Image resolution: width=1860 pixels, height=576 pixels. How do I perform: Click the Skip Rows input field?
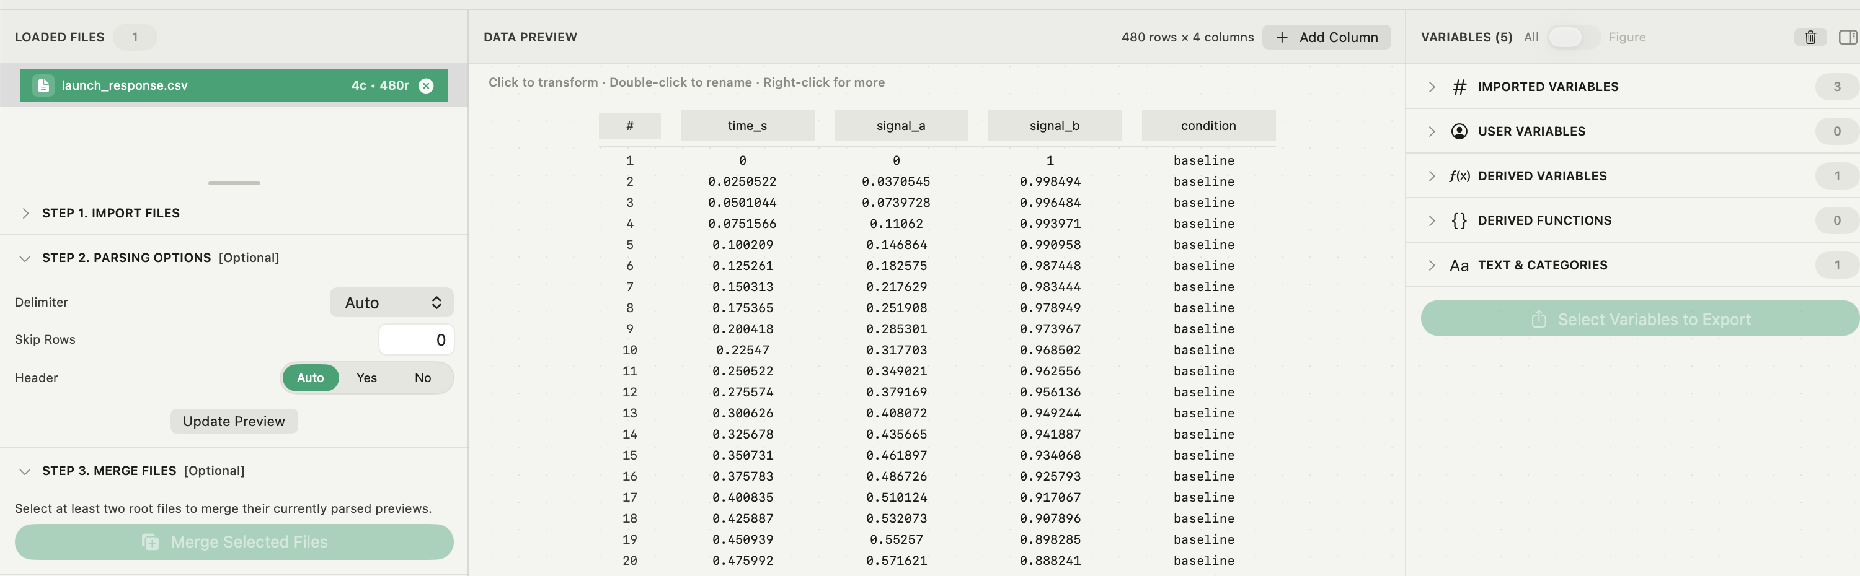click(x=416, y=340)
